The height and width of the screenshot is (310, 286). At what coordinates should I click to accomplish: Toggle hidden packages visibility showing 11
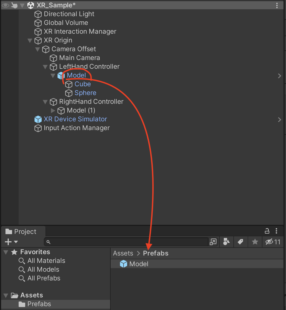click(273, 242)
